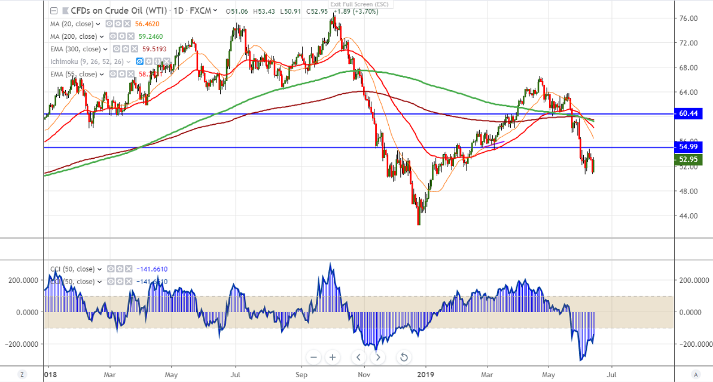
Task: Open settings for EMA (55, close)
Action: coord(121,74)
